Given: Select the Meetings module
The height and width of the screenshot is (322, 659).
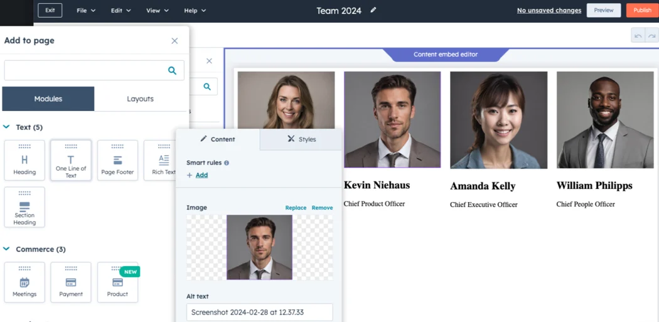Looking at the screenshot, I should (x=24, y=282).
